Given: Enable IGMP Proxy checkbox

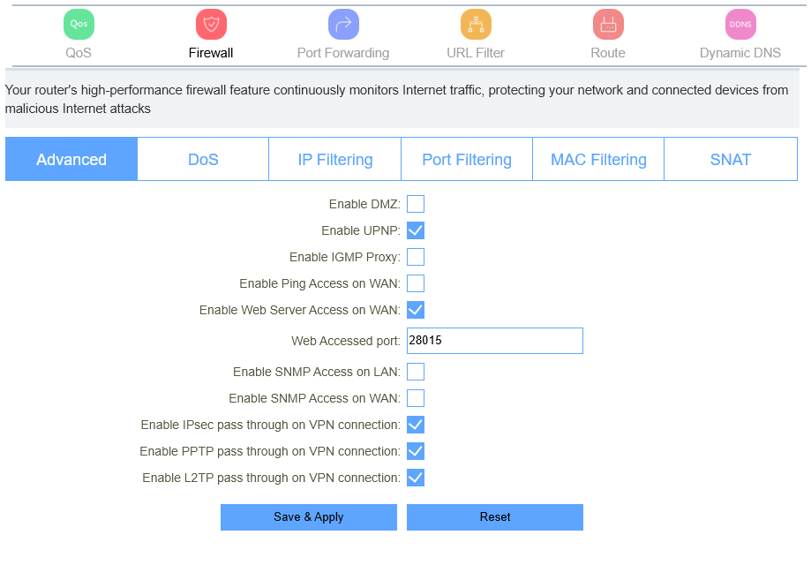Looking at the screenshot, I should click(x=416, y=257).
